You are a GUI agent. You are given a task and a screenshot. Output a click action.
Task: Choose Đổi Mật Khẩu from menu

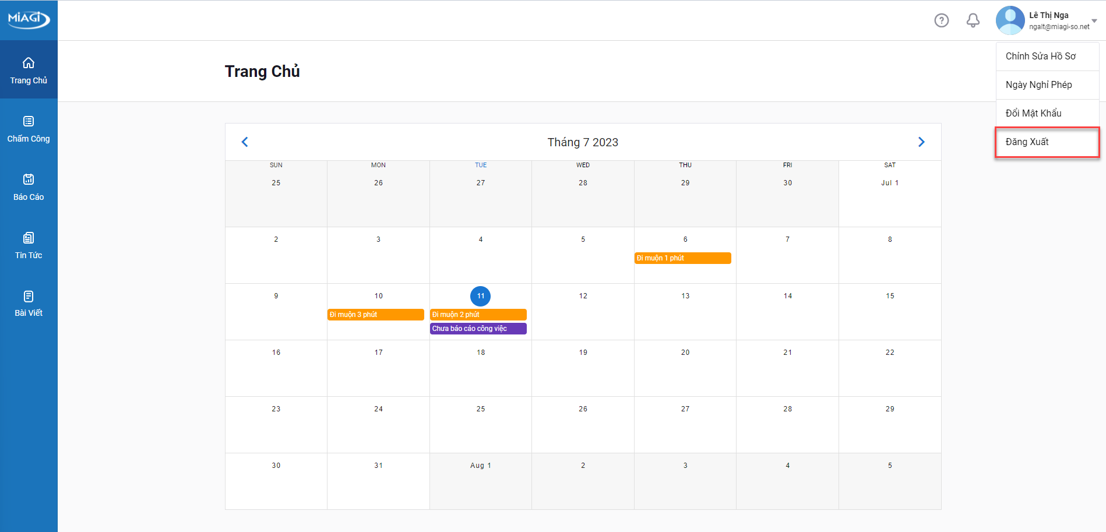point(1033,114)
